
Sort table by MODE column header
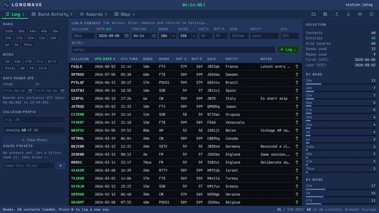(164, 59)
